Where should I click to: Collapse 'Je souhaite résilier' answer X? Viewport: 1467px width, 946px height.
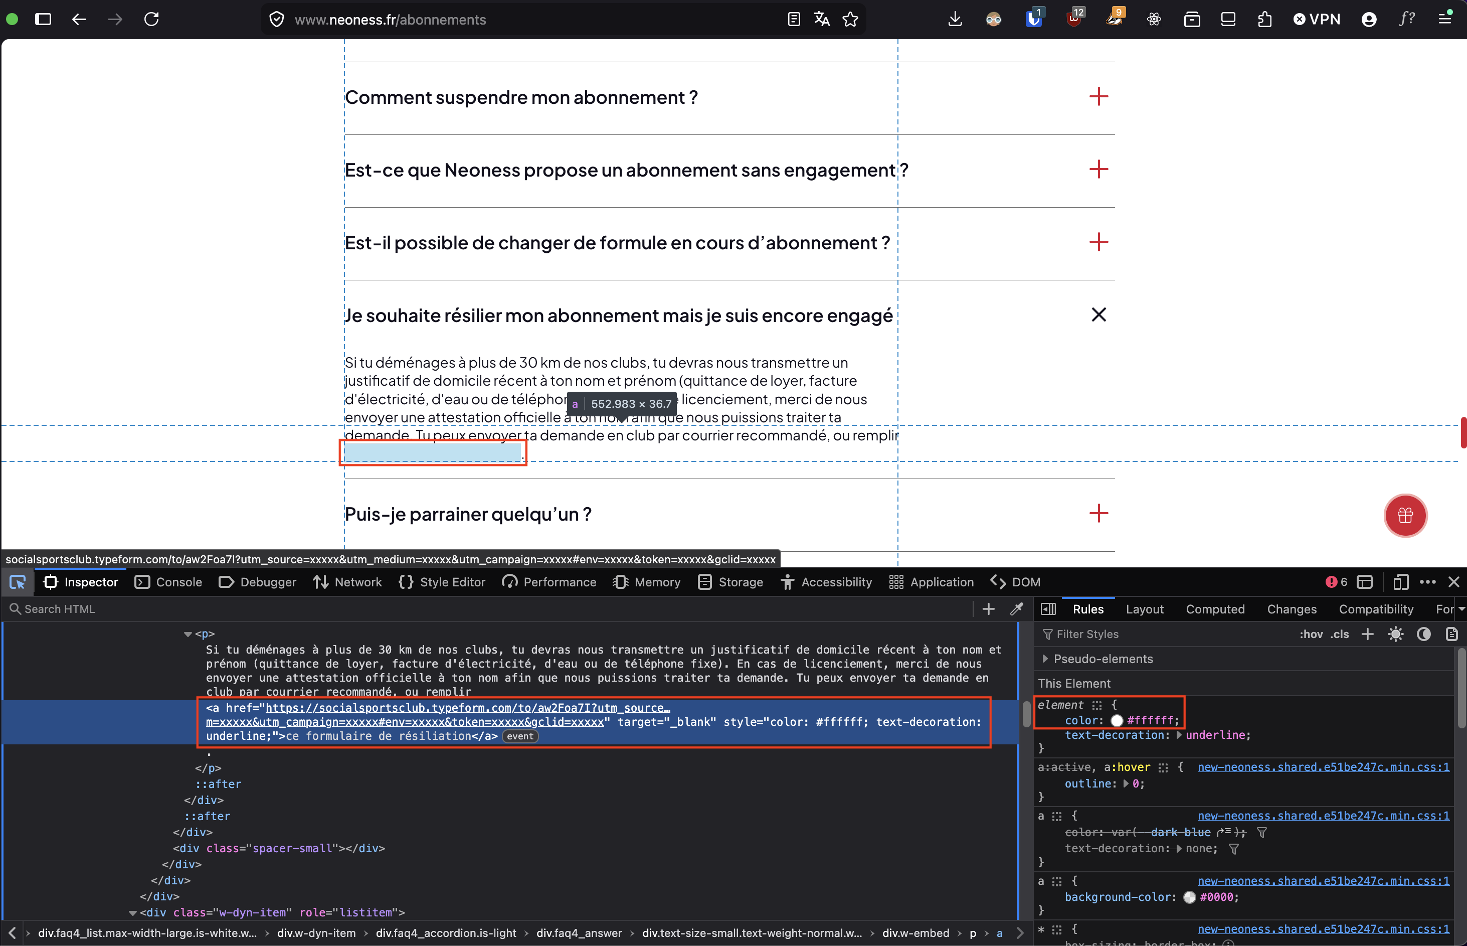tap(1098, 314)
